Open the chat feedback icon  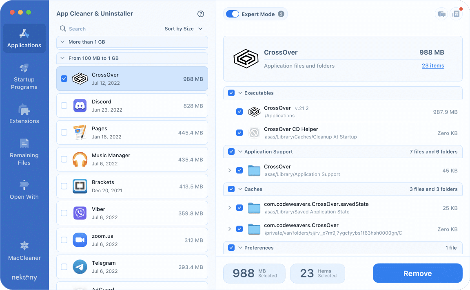coord(441,14)
